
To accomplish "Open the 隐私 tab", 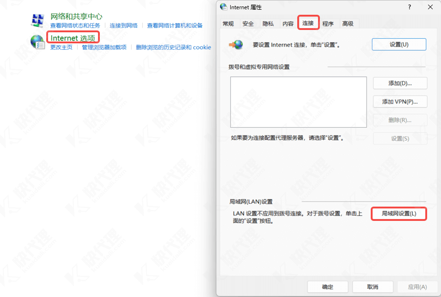I will click(268, 23).
